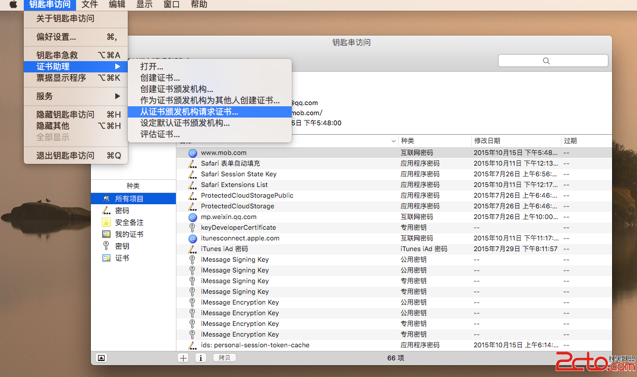637x377 pixels.
Task: Click the plus button to add item
Action: pyautogui.click(x=183, y=357)
